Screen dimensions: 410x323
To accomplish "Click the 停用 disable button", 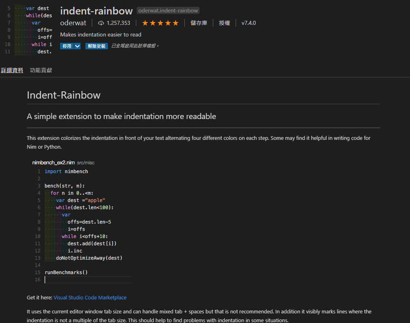I will [67, 46].
